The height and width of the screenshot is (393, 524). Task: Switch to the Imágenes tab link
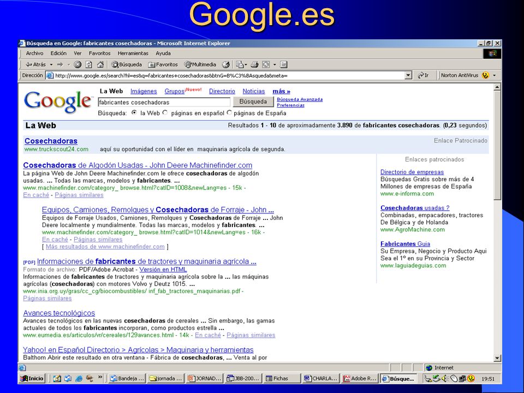144,91
